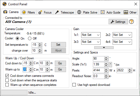Turn the cooler Off
Screen dimensions: 140x96
pos(30,39)
